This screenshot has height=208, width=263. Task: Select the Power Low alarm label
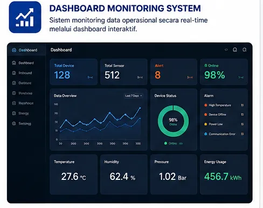[x=216, y=124]
